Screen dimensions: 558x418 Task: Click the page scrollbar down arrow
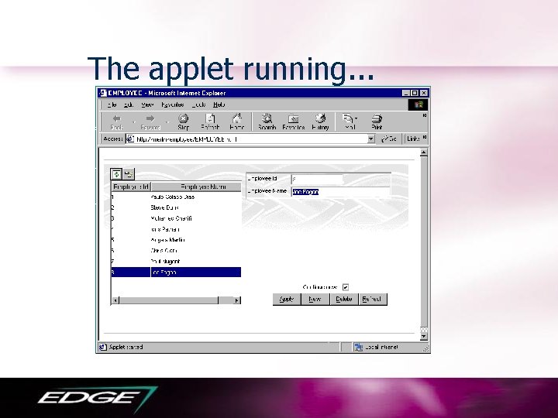point(423,336)
